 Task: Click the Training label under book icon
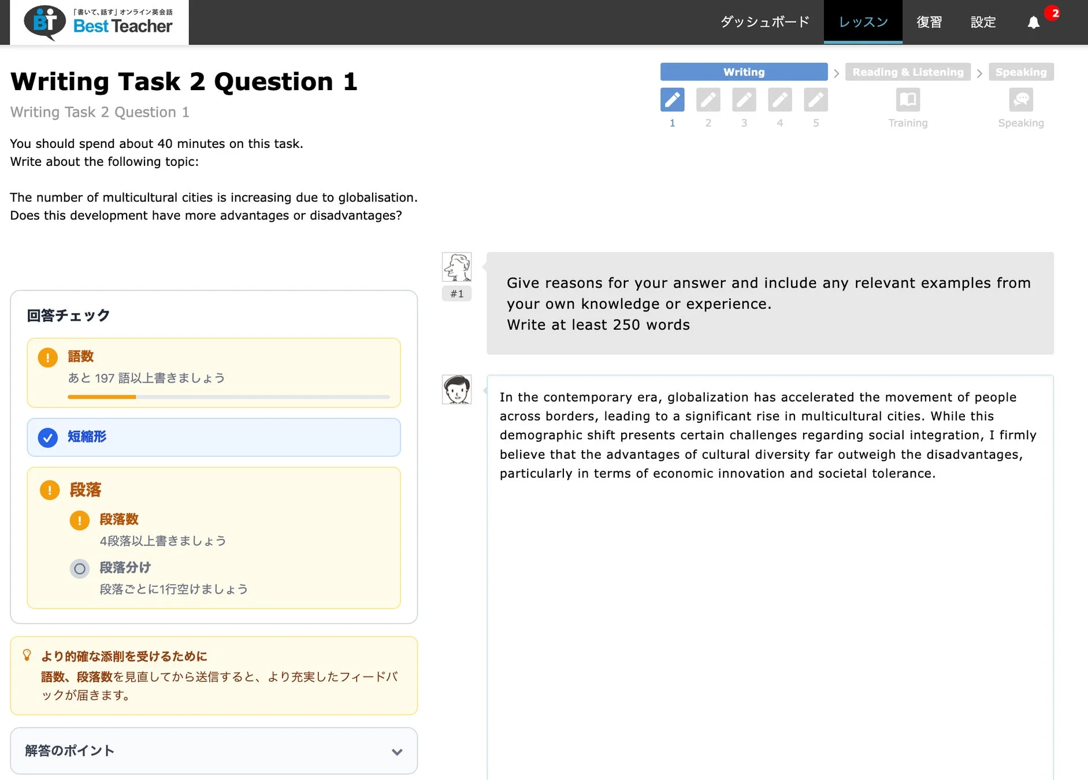908,123
